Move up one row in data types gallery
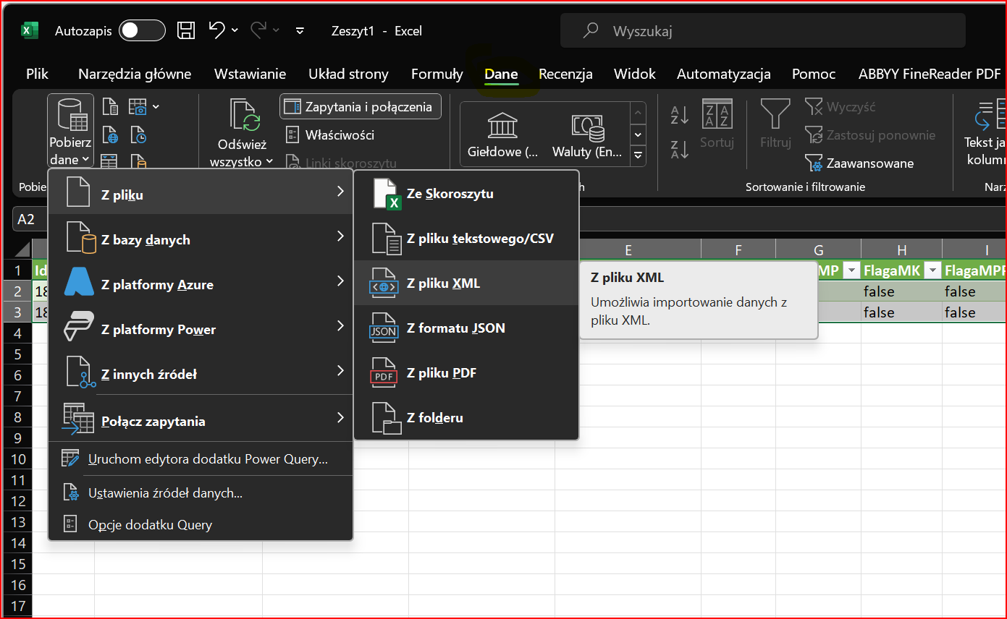1007x619 pixels. click(638, 114)
